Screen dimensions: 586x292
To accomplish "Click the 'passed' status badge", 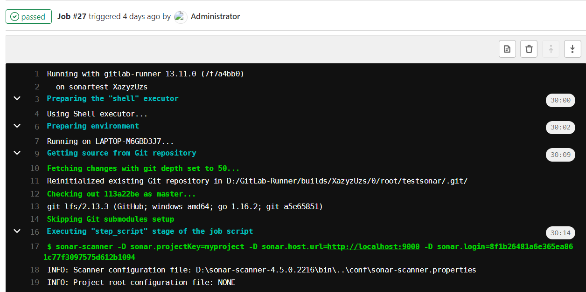I will [x=28, y=16].
